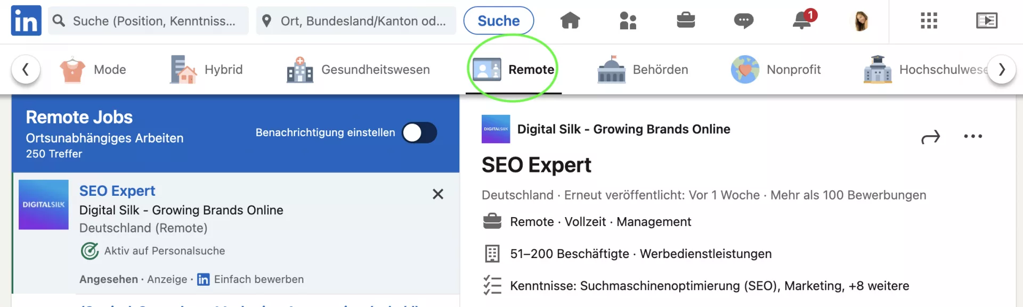Image resolution: width=1023 pixels, height=307 pixels.
Task: Switch to the Nonprofit category tab
Action: [776, 70]
